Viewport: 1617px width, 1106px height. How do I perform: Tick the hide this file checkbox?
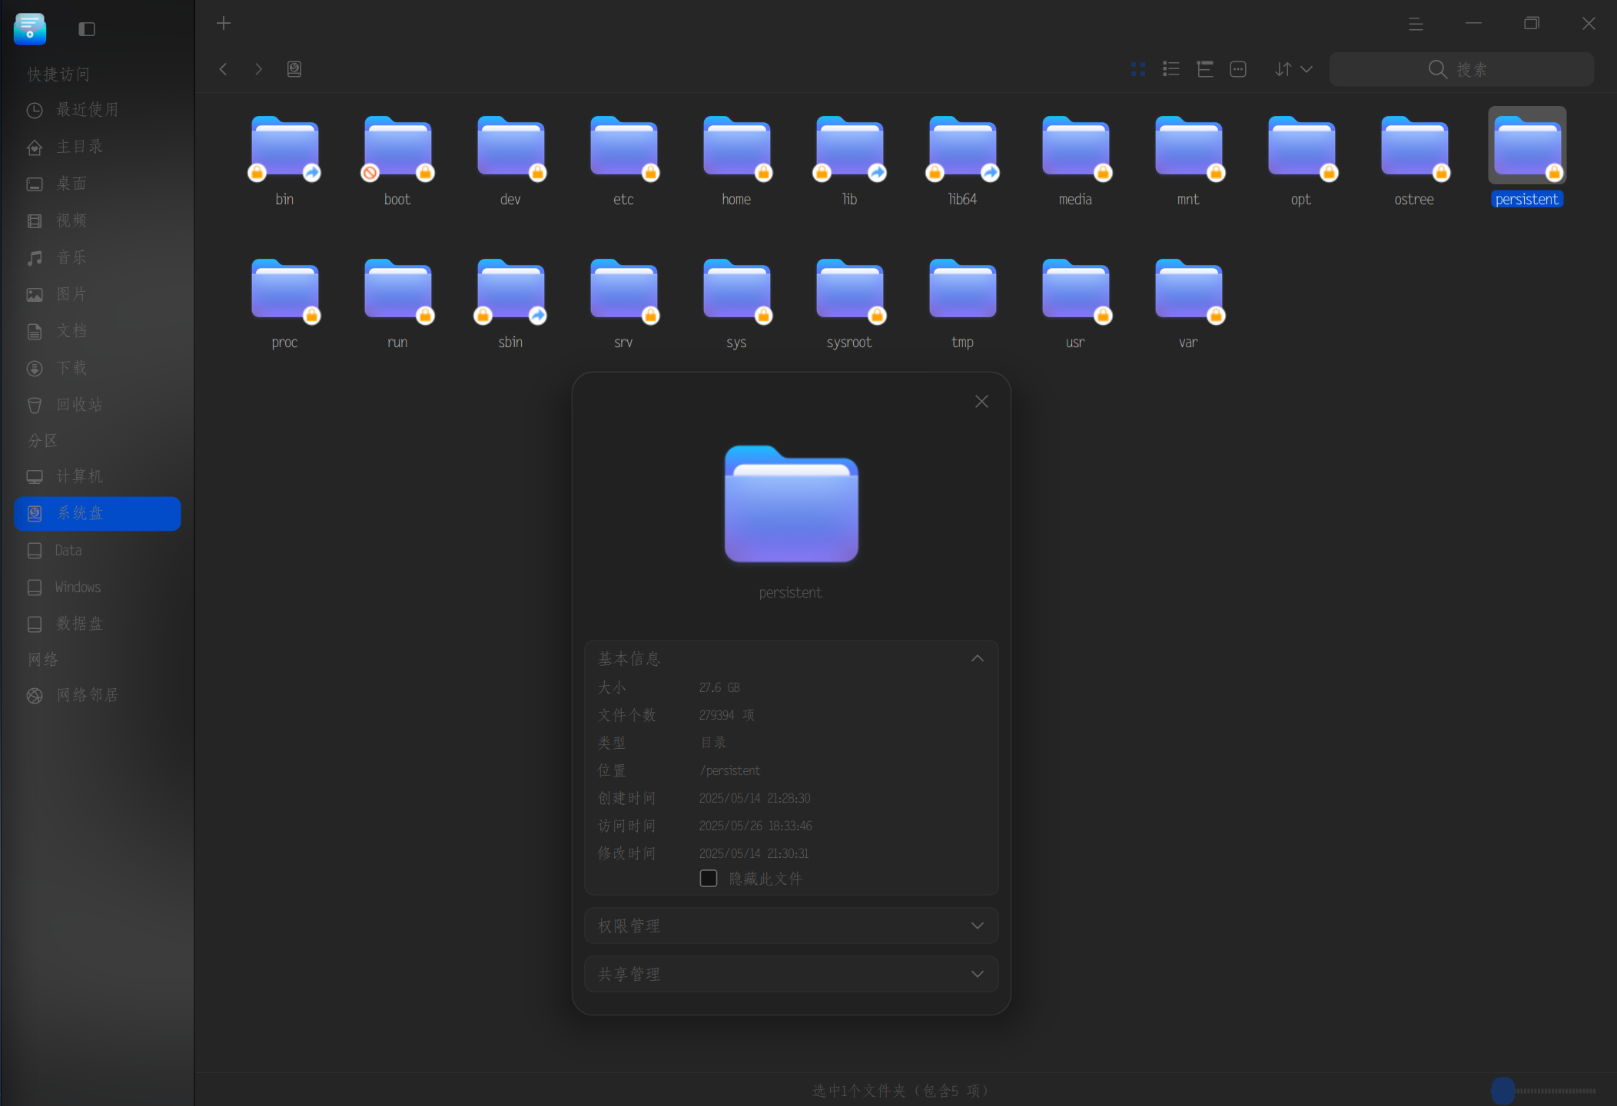(709, 878)
